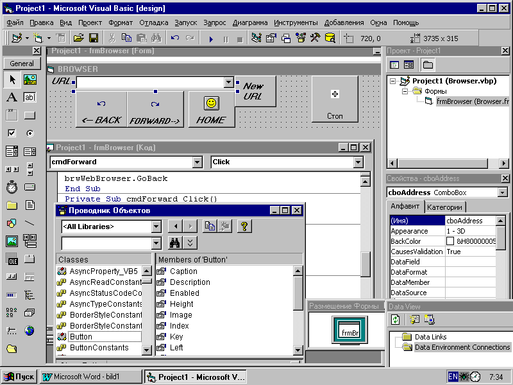This screenshot has height=385, width=513.
Task: Open the Отладка menu
Action: [153, 22]
